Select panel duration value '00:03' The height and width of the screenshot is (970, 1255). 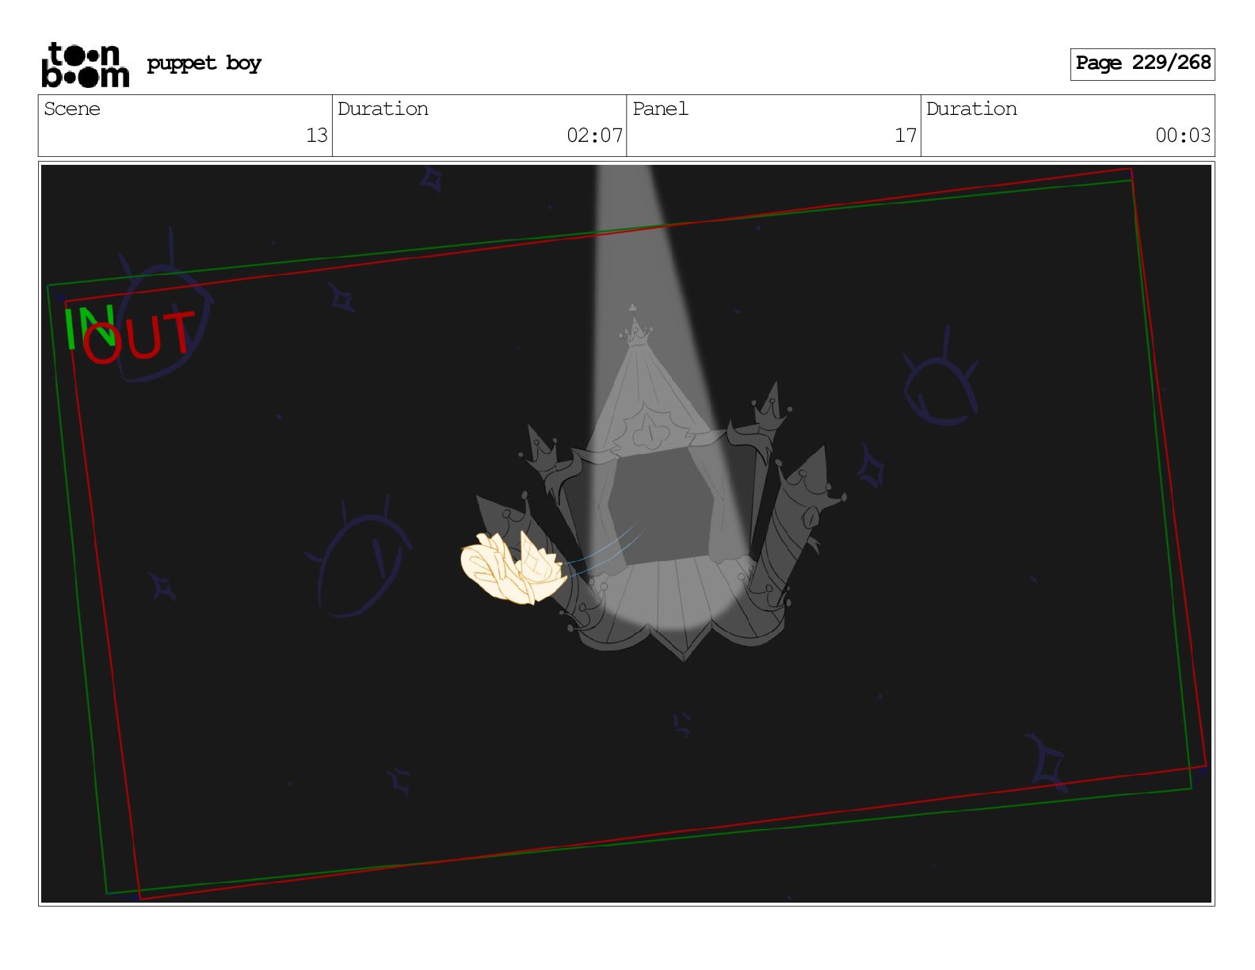point(1183,136)
